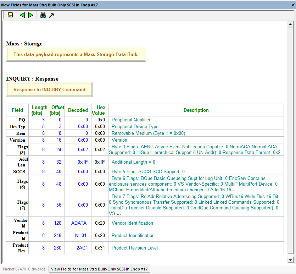
Task: Click the Mass Storage Data Bulk banner
Action: tap(76, 54)
